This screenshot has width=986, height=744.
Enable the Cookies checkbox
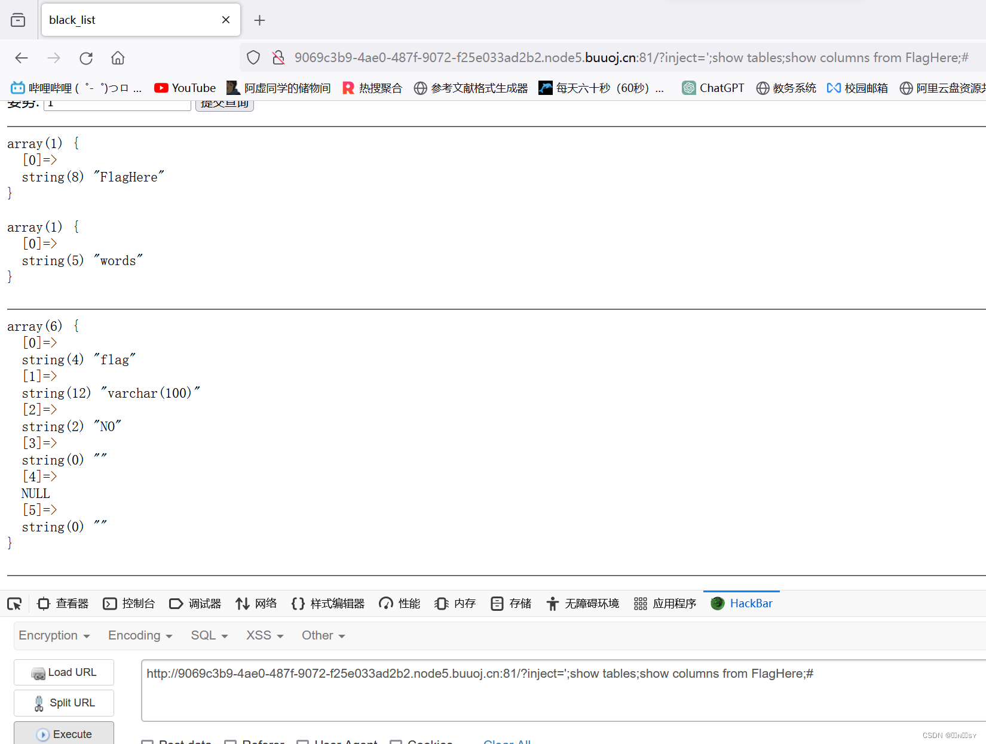[397, 741]
